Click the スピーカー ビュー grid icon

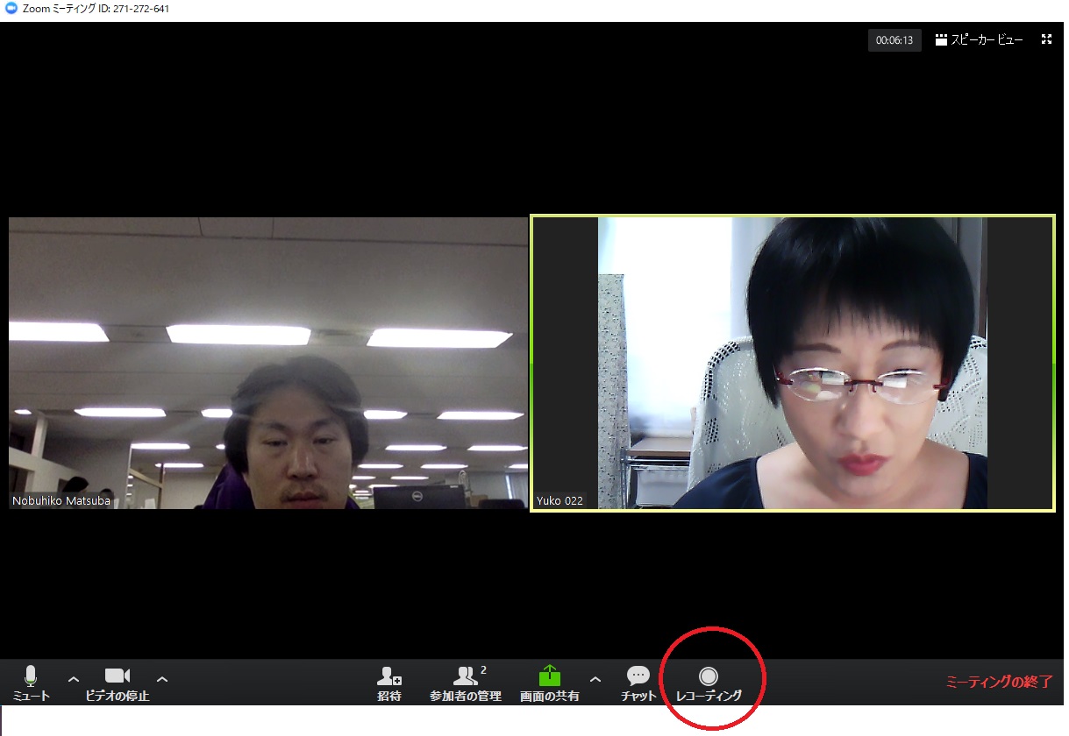[941, 40]
